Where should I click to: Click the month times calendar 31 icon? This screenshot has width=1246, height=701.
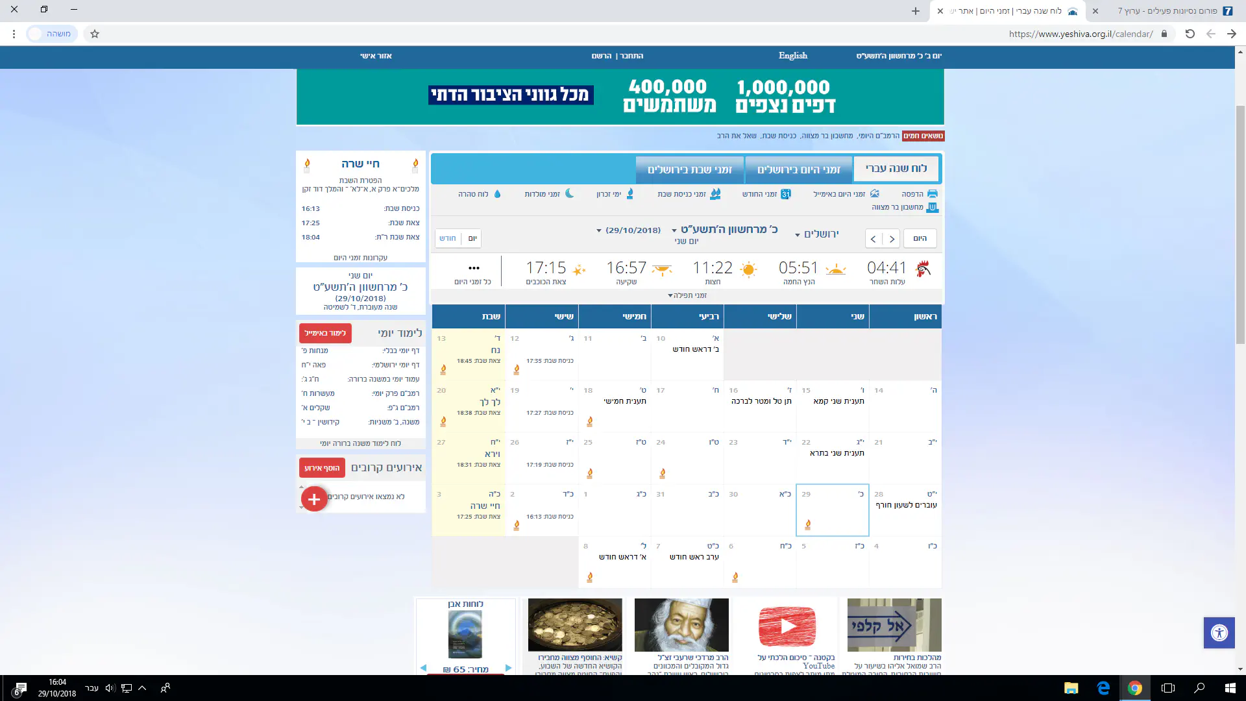click(785, 194)
